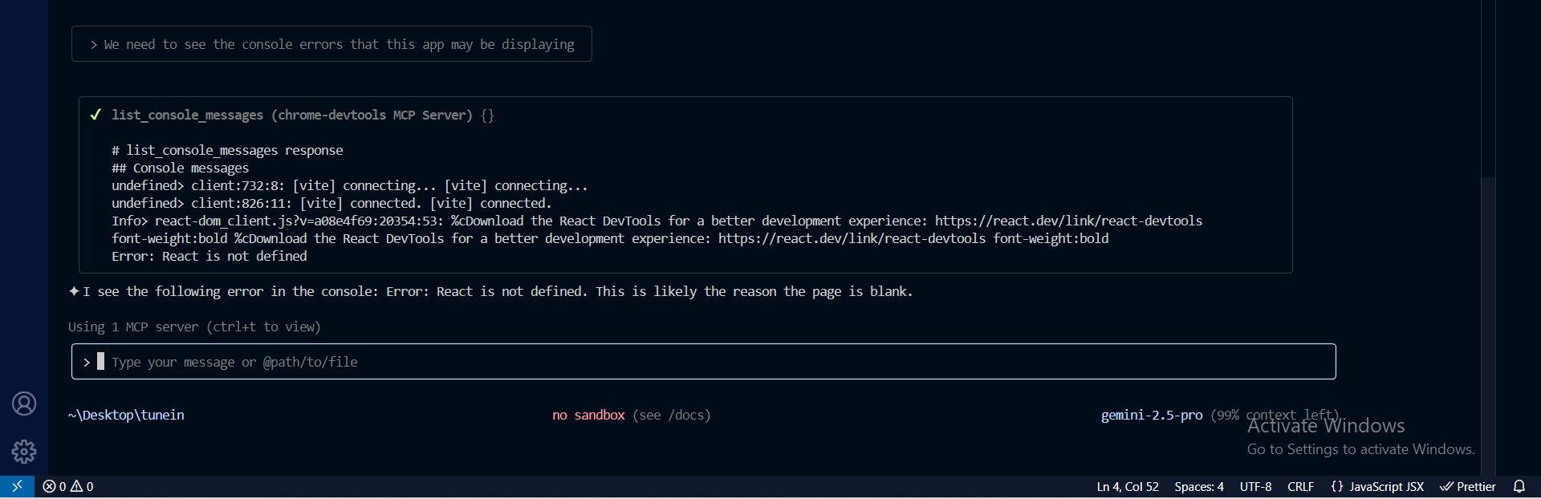Open the first react.dev/link/react-devtools URL
Screen dimensions: 1541x499
click(1068, 221)
